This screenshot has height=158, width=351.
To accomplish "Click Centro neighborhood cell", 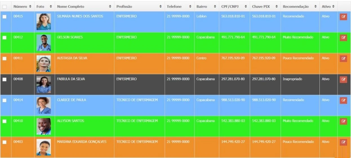I will click(201, 58).
